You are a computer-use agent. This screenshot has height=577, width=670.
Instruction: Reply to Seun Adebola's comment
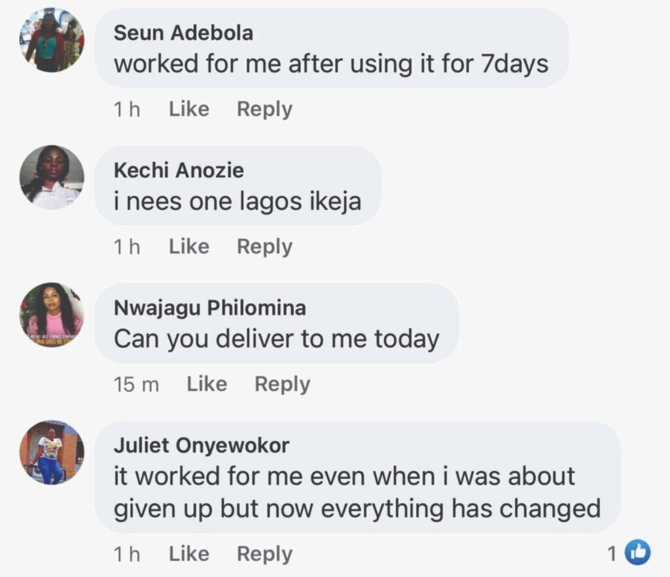coord(264,109)
